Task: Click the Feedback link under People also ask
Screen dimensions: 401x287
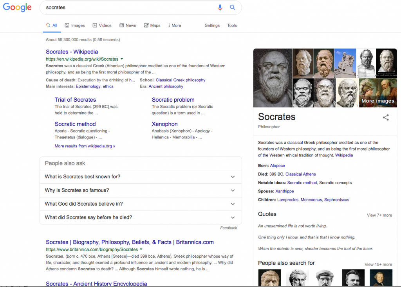Action: (228, 228)
